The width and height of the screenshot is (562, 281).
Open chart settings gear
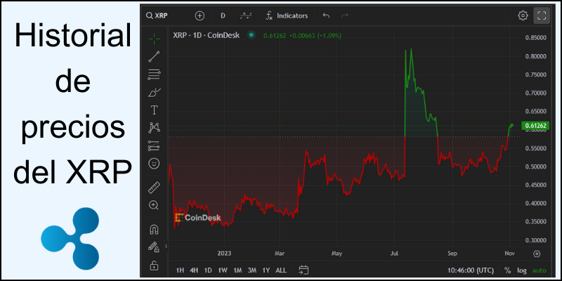pos(523,15)
